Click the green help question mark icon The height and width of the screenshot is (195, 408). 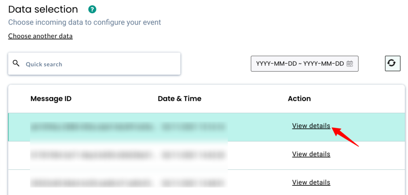pyautogui.click(x=92, y=10)
